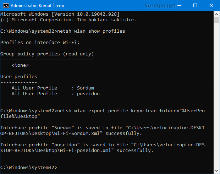Click the title text "Administrator: Komut İstemi"

pyautogui.click(x=37, y=6)
